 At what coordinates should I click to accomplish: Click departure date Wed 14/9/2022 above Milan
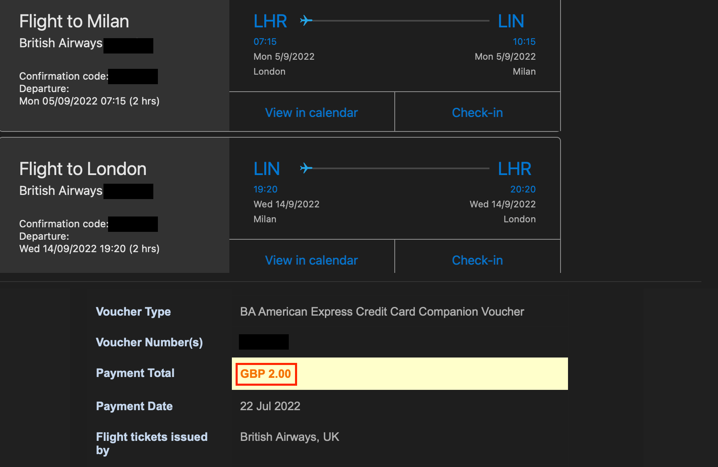[286, 204]
